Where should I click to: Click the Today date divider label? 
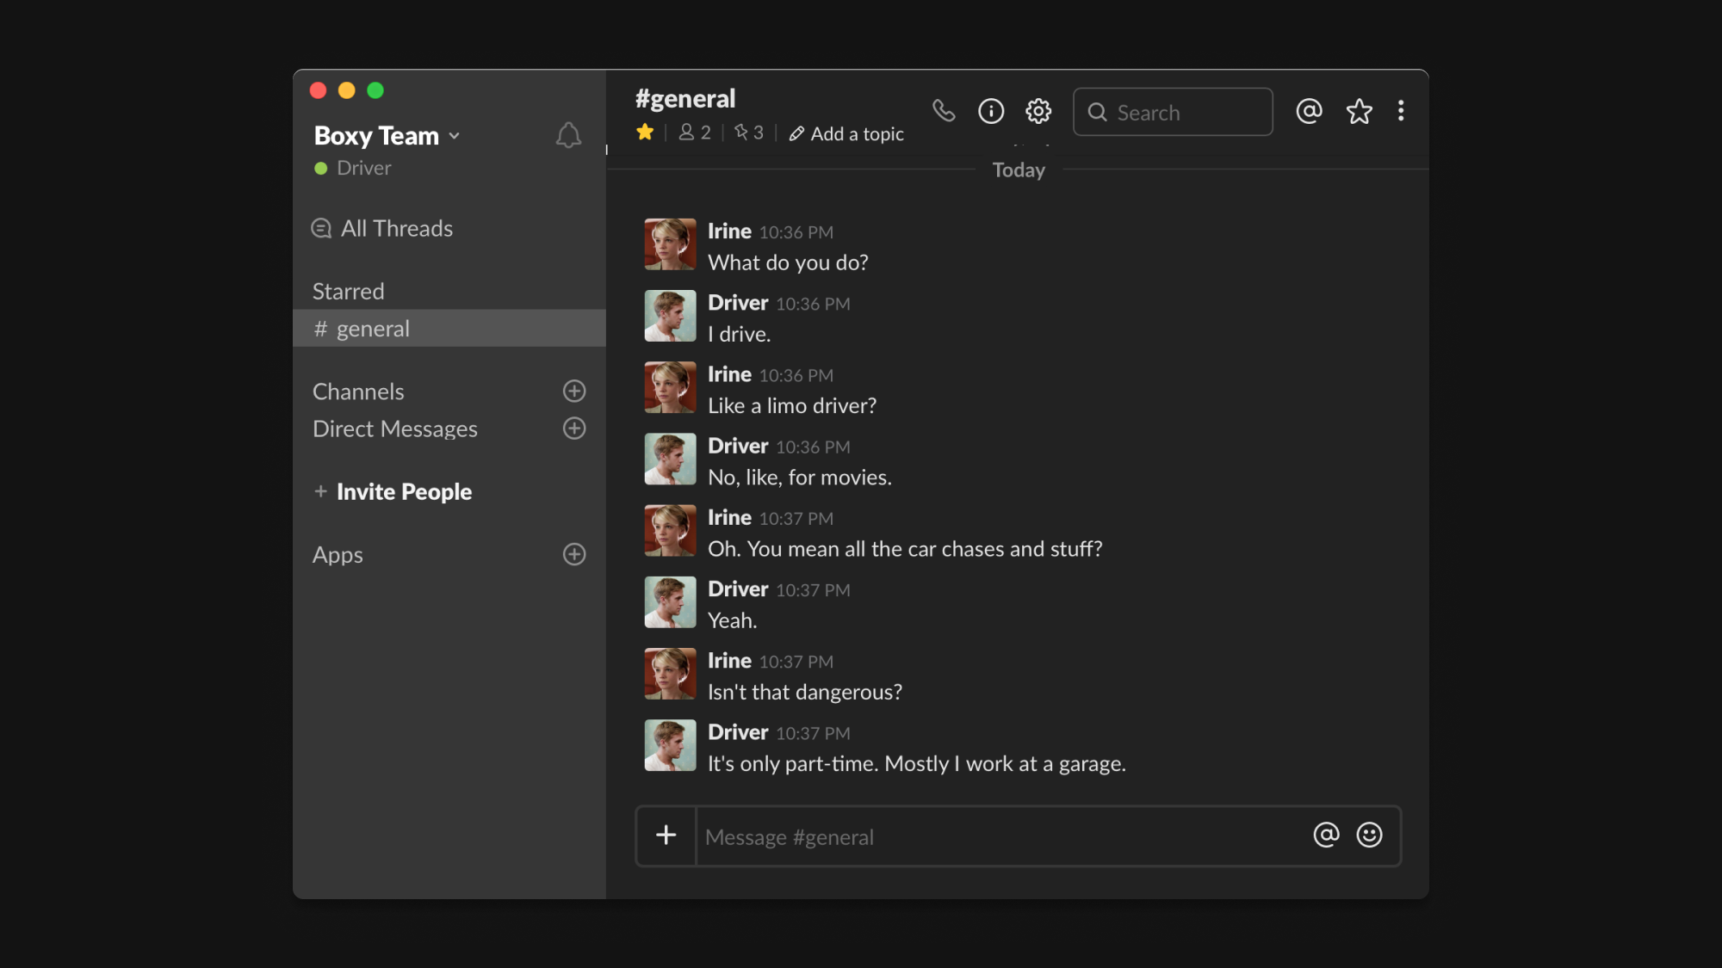coord(1019,170)
